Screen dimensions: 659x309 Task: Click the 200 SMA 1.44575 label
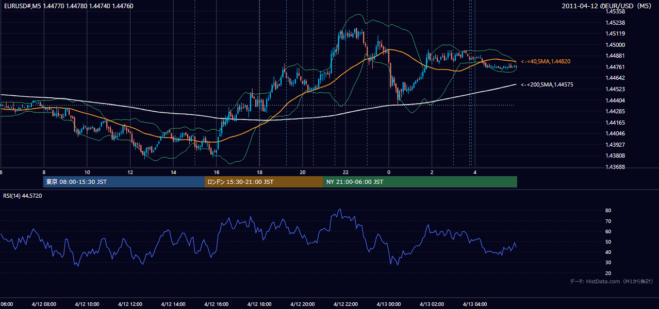tap(546, 84)
